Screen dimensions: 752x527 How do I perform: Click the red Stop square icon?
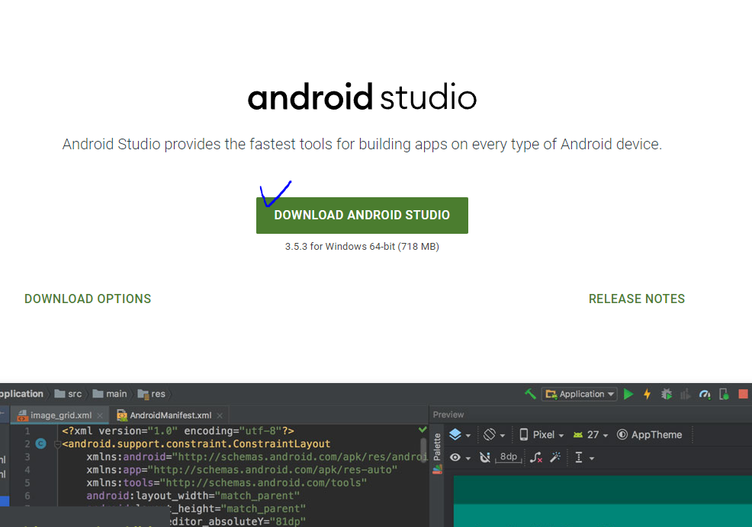pyautogui.click(x=743, y=394)
